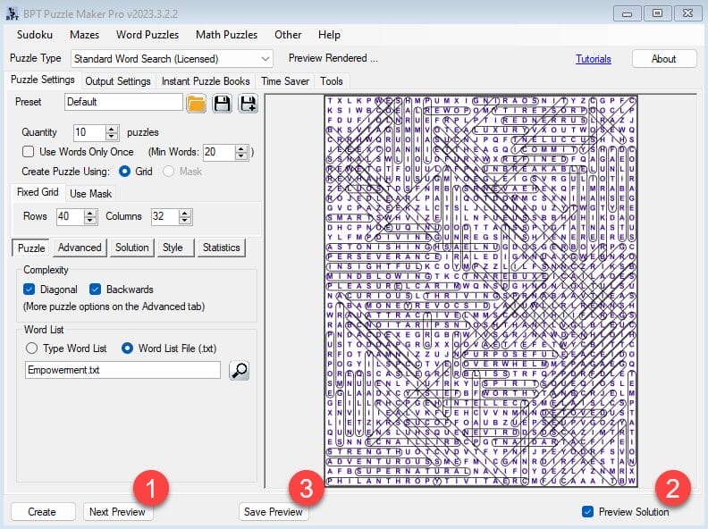Enable Use Words Only Once checkbox
This screenshot has height=529, width=708.
29,152
